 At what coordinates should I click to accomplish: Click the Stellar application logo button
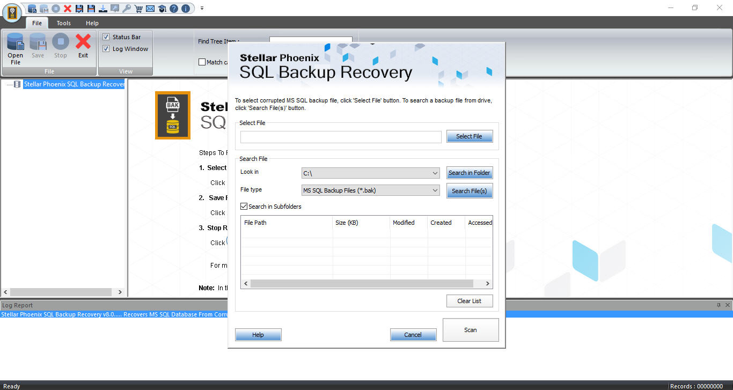(12, 13)
